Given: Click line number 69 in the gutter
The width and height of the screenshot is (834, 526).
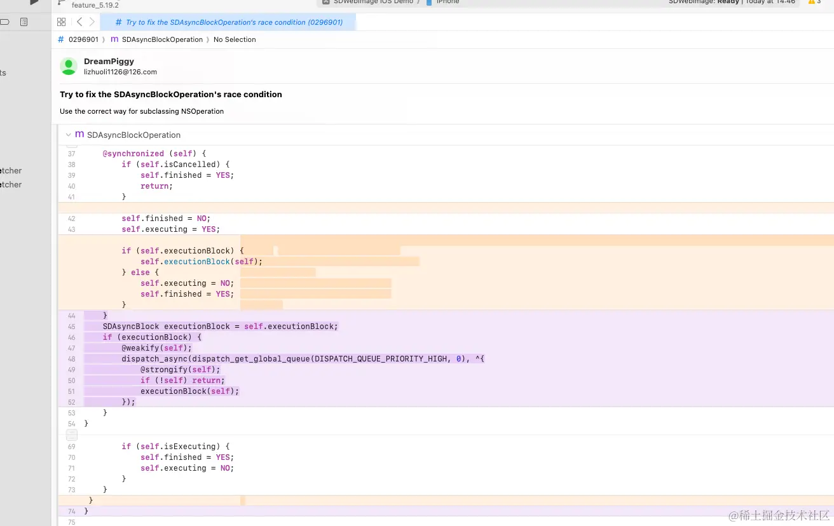Looking at the screenshot, I should (x=71, y=447).
